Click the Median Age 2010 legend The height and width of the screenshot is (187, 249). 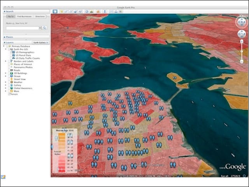(x=65, y=151)
